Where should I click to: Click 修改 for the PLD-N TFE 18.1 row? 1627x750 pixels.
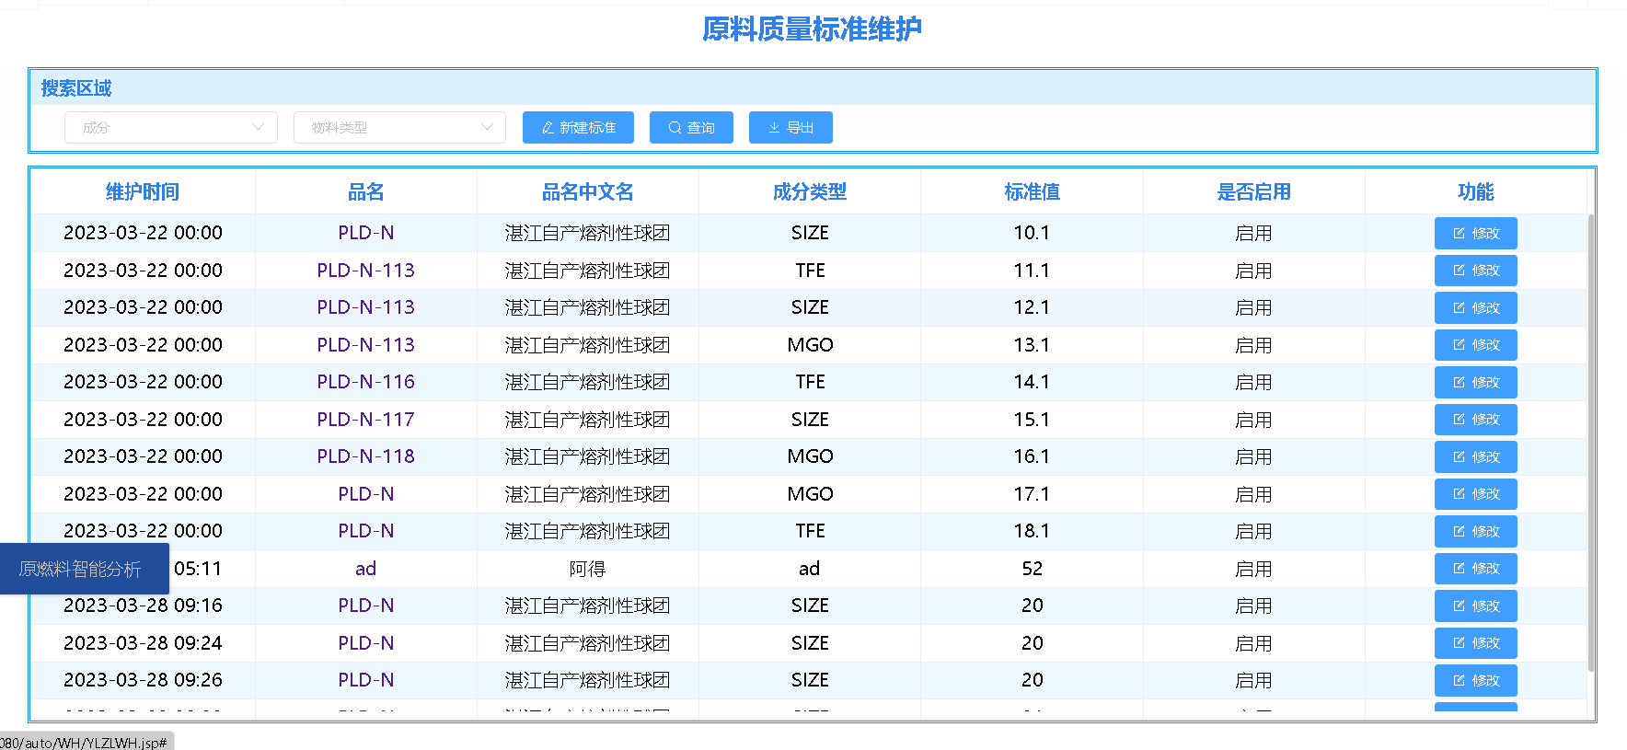(x=1475, y=532)
